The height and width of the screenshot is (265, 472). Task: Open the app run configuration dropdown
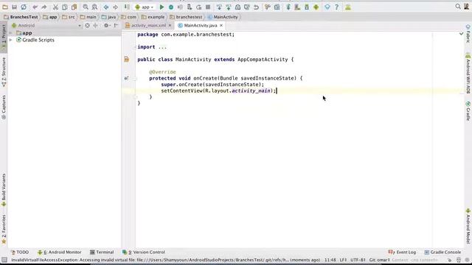point(145,7)
